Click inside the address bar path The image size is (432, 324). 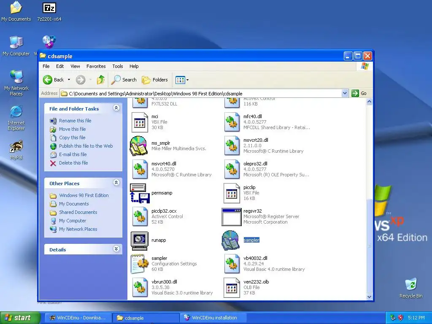(200, 94)
